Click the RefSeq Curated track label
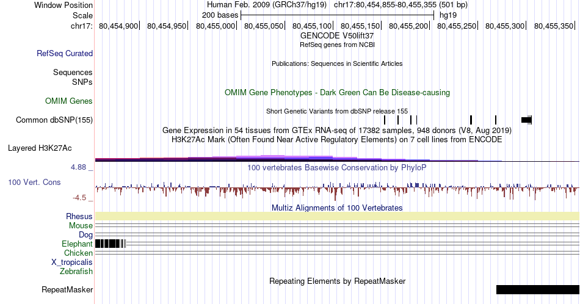This screenshot has height=304, width=580. pyautogui.click(x=65, y=53)
